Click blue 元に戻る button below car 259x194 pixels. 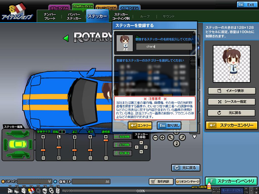186,168
